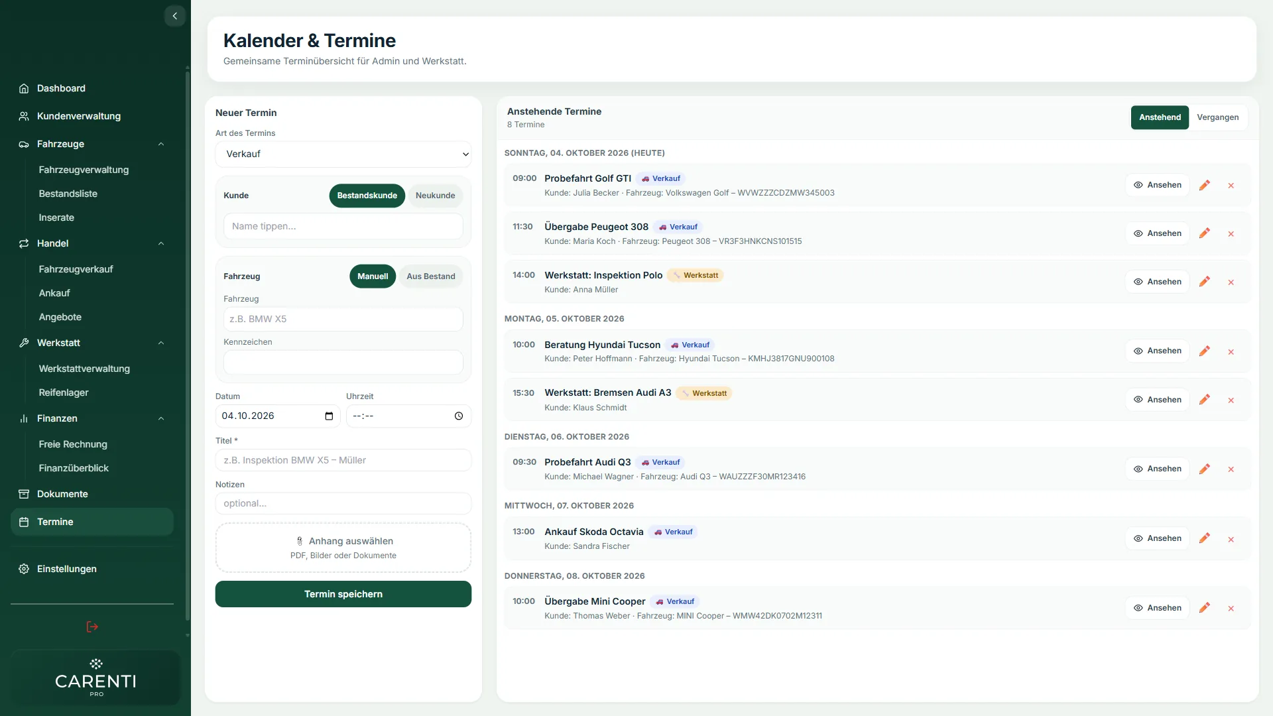This screenshot has width=1273, height=716.
Task: Choose an attachment via Anhang auswählen
Action: (343, 548)
